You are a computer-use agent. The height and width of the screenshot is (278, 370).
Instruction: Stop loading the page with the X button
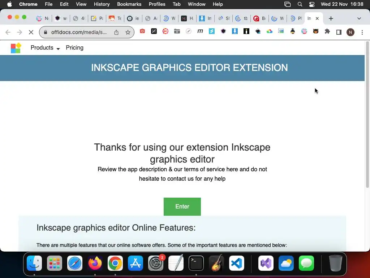click(x=31, y=32)
